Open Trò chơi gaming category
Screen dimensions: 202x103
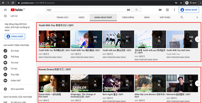pos(14,63)
